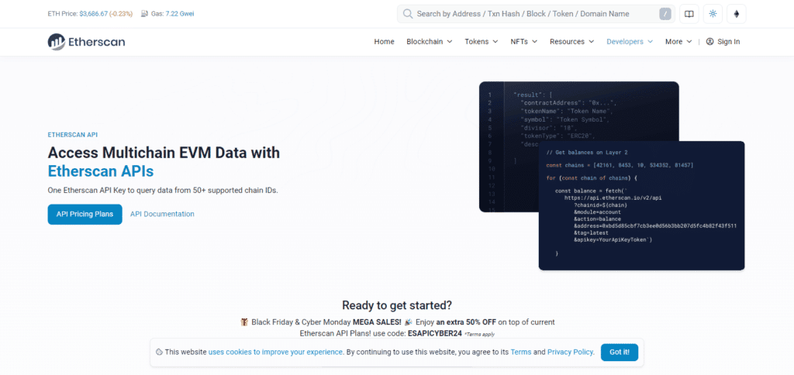The image size is (794, 375).
Task: Toggle the sun theme icon
Action: click(713, 14)
